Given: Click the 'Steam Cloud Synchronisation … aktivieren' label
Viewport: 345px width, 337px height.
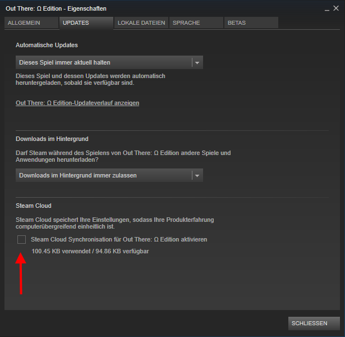Looking at the screenshot, I should (x=119, y=239).
